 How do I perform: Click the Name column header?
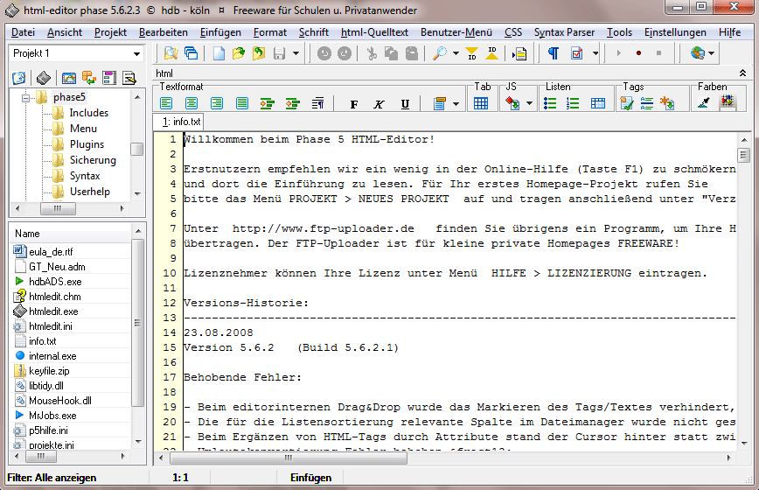pyautogui.click(x=71, y=234)
